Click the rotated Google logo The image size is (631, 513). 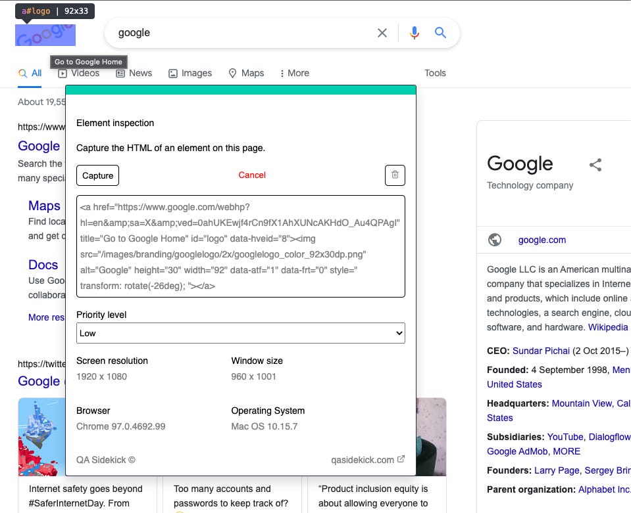pos(45,35)
